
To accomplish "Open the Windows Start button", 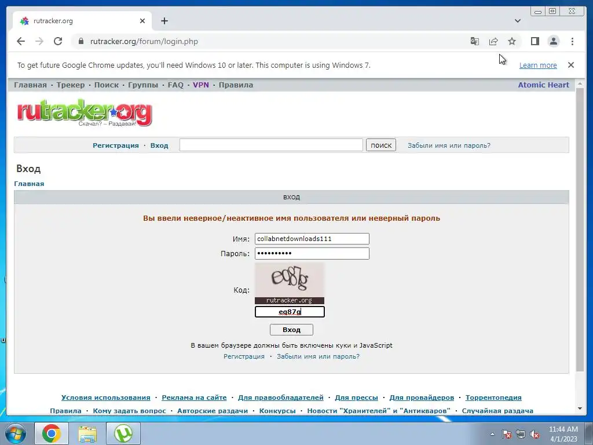I will point(14,433).
